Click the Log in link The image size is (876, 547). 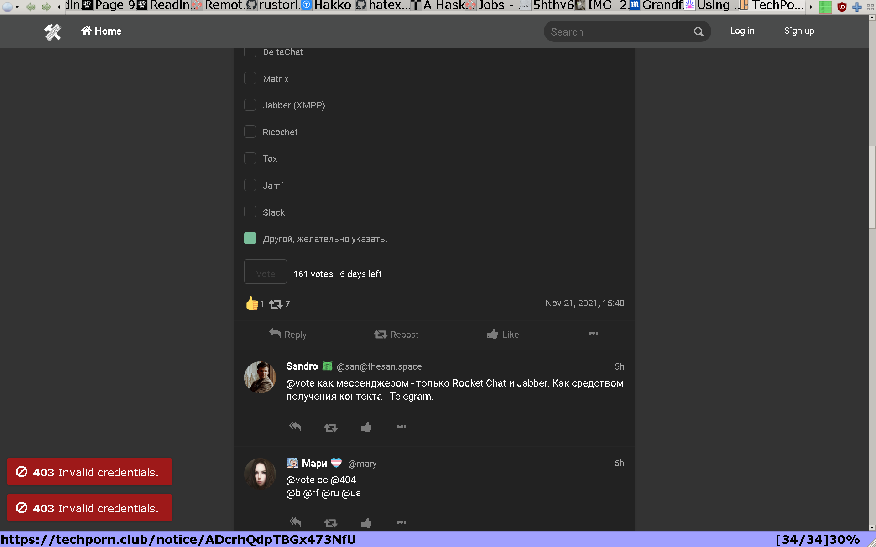[x=742, y=31]
